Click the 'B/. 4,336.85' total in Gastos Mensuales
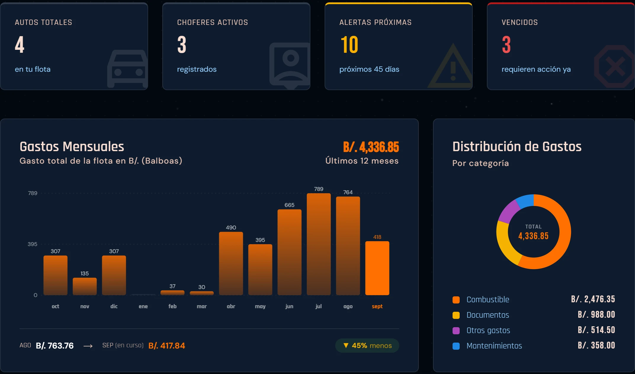The height and width of the screenshot is (374, 635). click(371, 147)
